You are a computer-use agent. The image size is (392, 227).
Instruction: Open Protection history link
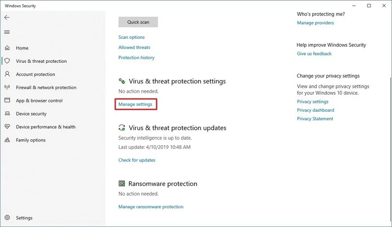pos(136,58)
